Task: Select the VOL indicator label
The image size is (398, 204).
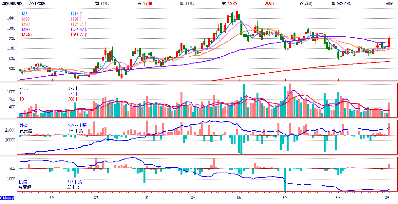Action: 24,88
